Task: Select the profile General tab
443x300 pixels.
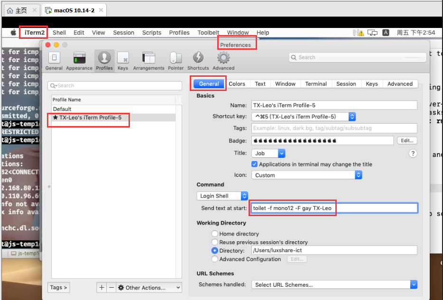Action: 209,84
